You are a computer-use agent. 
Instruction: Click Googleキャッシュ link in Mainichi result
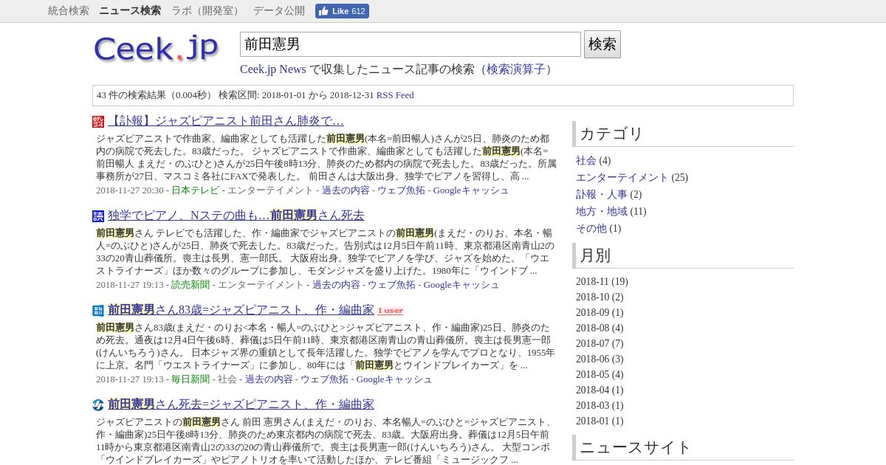(x=394, y=379)
